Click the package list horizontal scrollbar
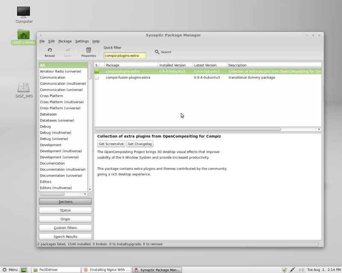Image resolution: width=342 pixels, height=273 pixels. tap(188, 129)
